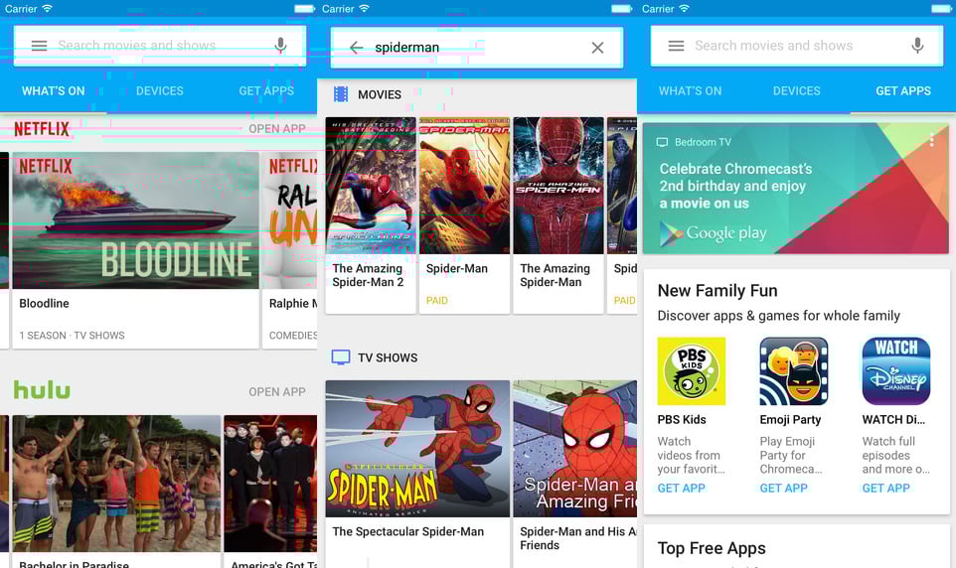
Task: Focus search field in right screen
Action: [x=797, y=46]
